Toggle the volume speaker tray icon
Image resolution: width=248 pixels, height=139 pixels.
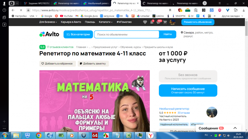(x=229, y=135)
